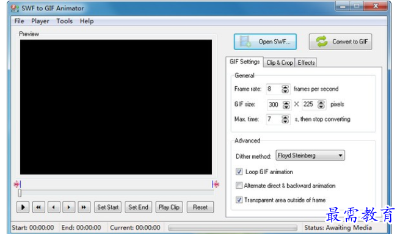Click the SWF to GIF Animator title icon
The image size is (400, 234).
pos(15,8)
